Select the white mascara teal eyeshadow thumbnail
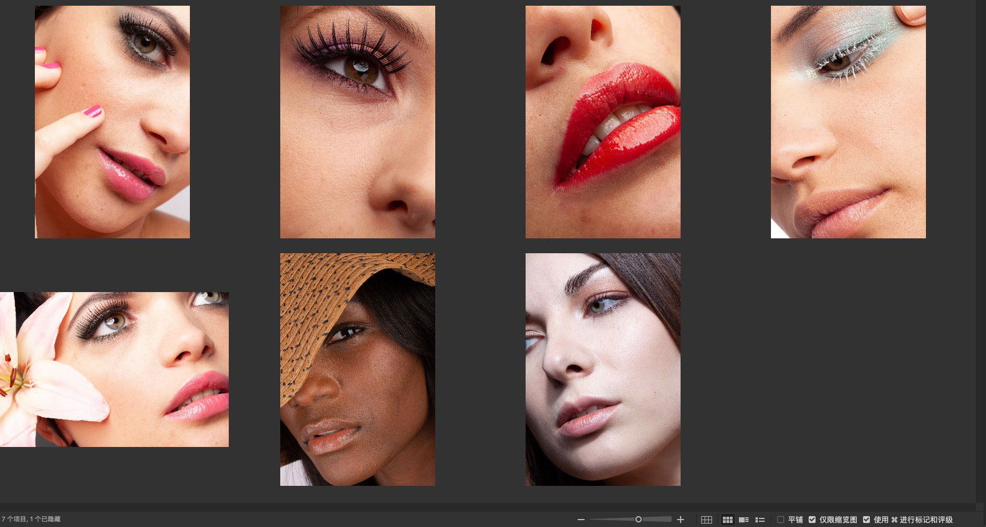This screenshot has height=527, width=986. pos(848,122)
